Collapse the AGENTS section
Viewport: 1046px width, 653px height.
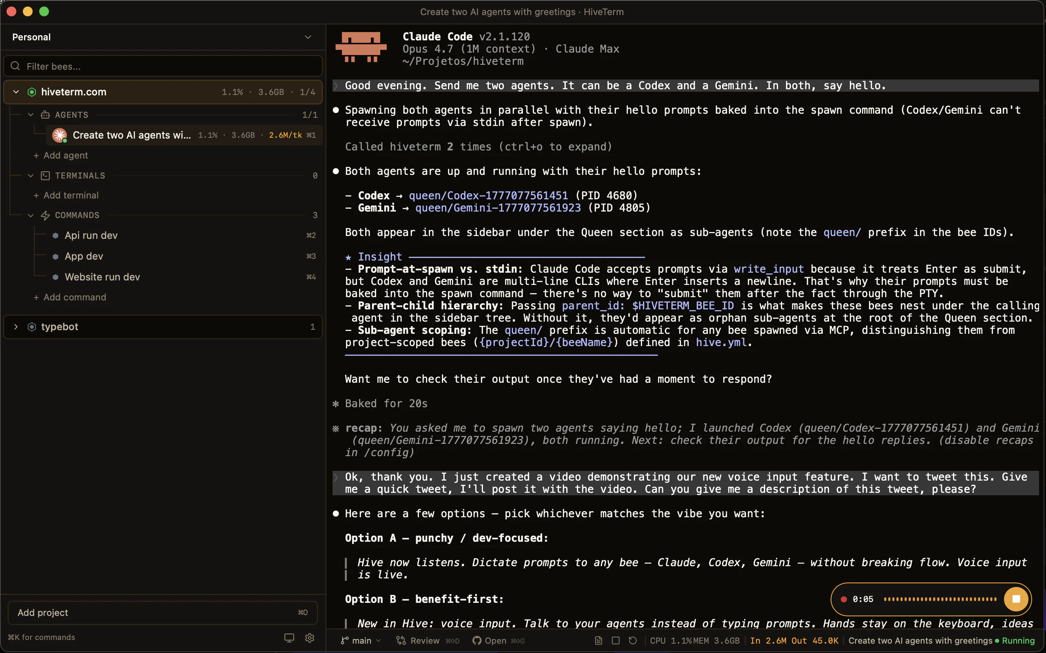(31, 115)
